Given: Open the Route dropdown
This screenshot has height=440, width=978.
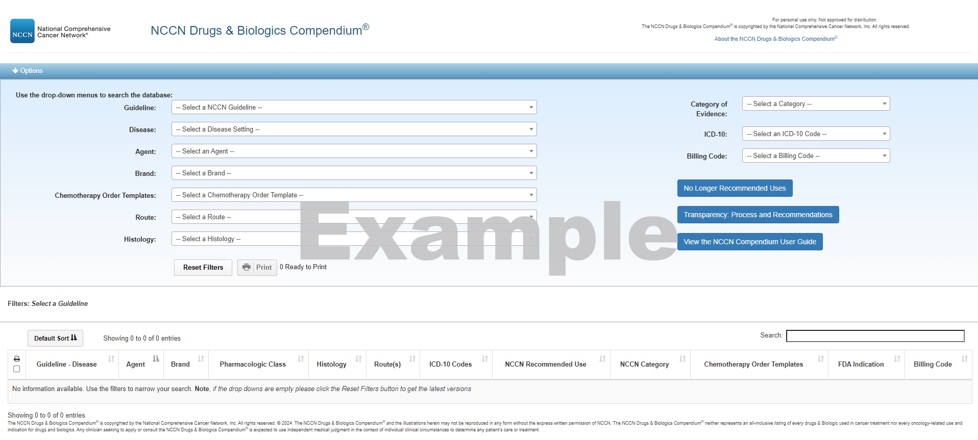Looking at the screenshot, I should coord(354,217).
